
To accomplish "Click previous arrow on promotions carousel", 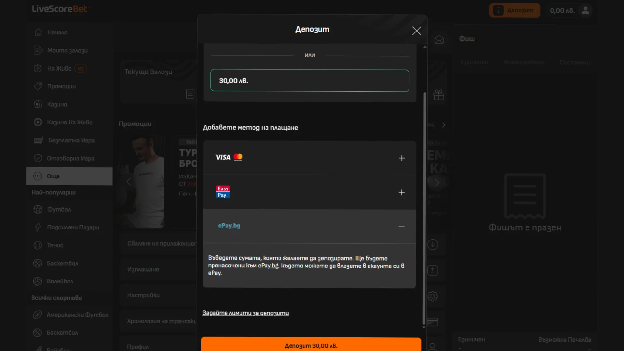I will [x=129, y=182].
